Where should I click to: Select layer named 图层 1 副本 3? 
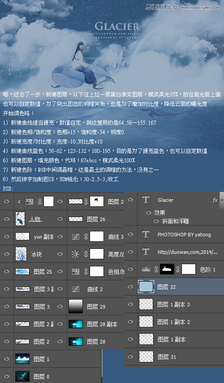174,305
